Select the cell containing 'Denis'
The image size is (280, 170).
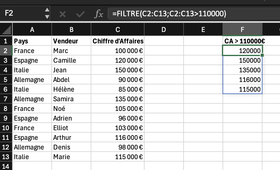(71, 147)
